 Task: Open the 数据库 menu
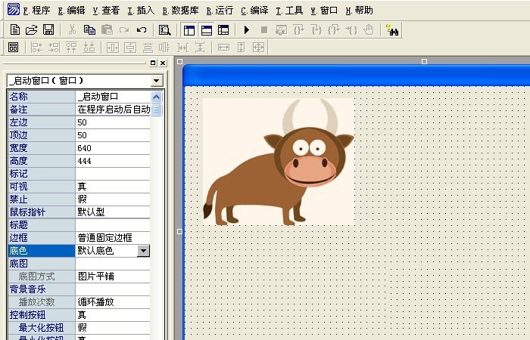[x=180, y=11]
